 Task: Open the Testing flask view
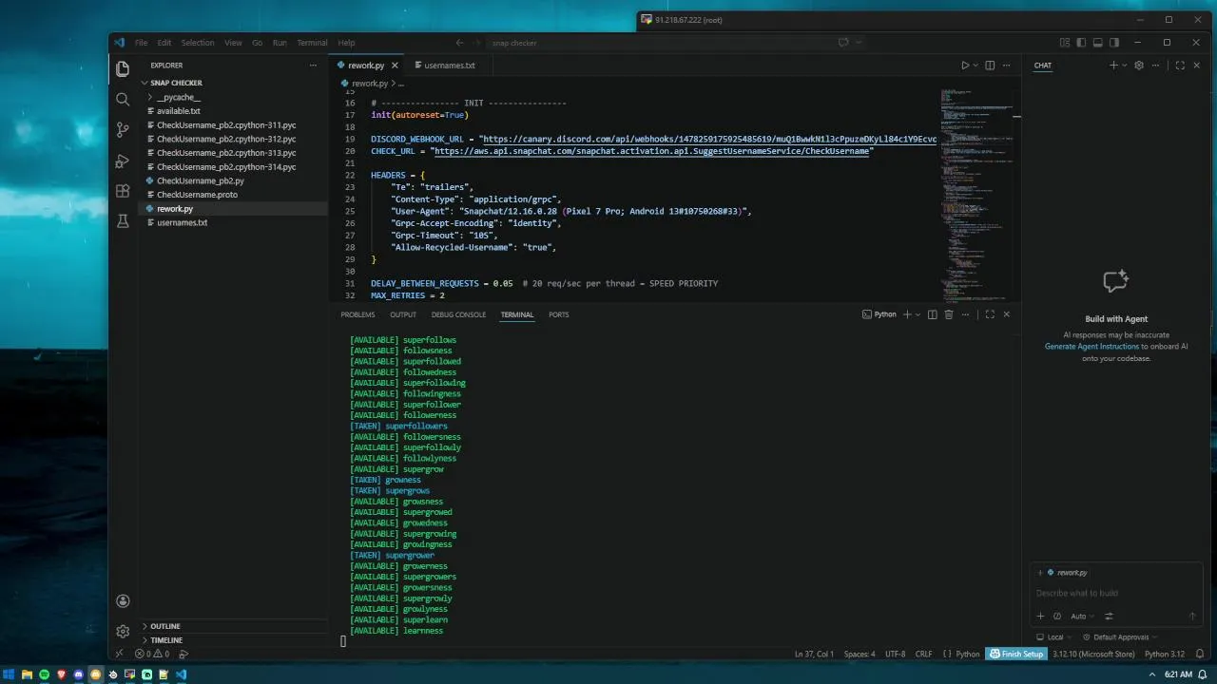pyautogui.click(x=122, y=221)
